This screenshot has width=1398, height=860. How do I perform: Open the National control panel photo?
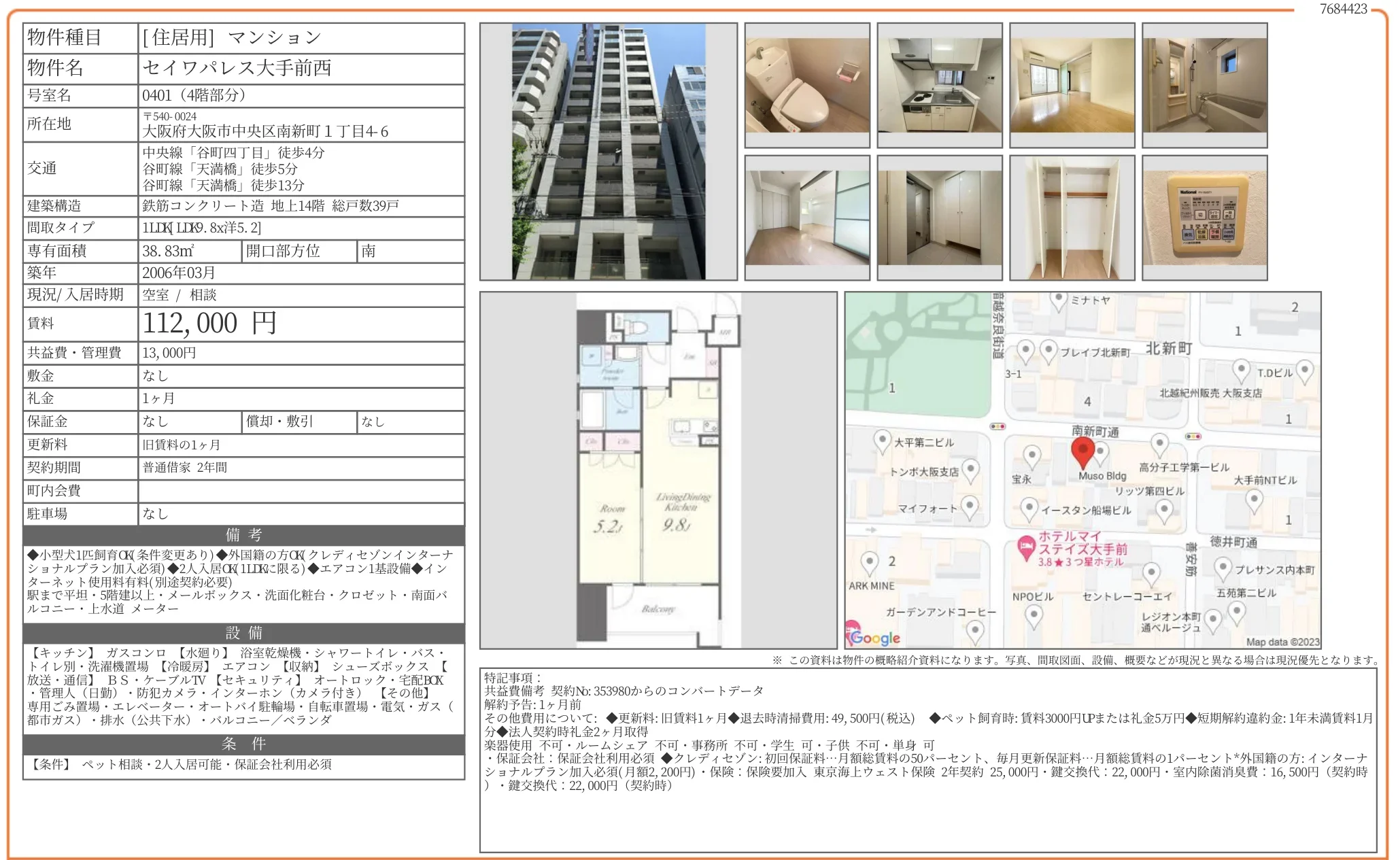1204,218
